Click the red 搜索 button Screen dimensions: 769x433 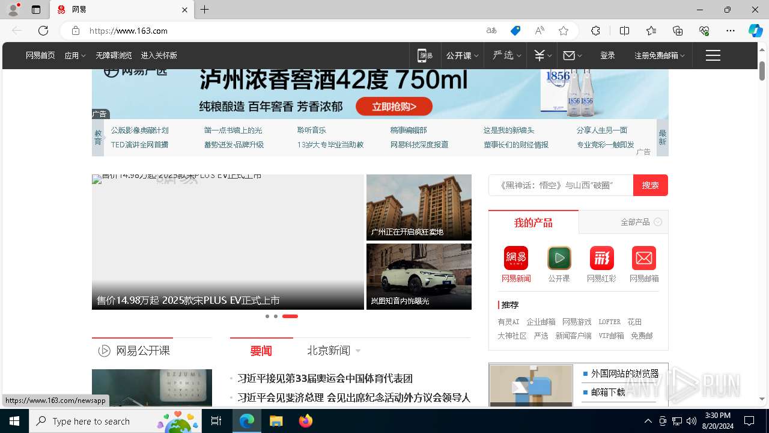pyautogui.click(x=651, y=185)
